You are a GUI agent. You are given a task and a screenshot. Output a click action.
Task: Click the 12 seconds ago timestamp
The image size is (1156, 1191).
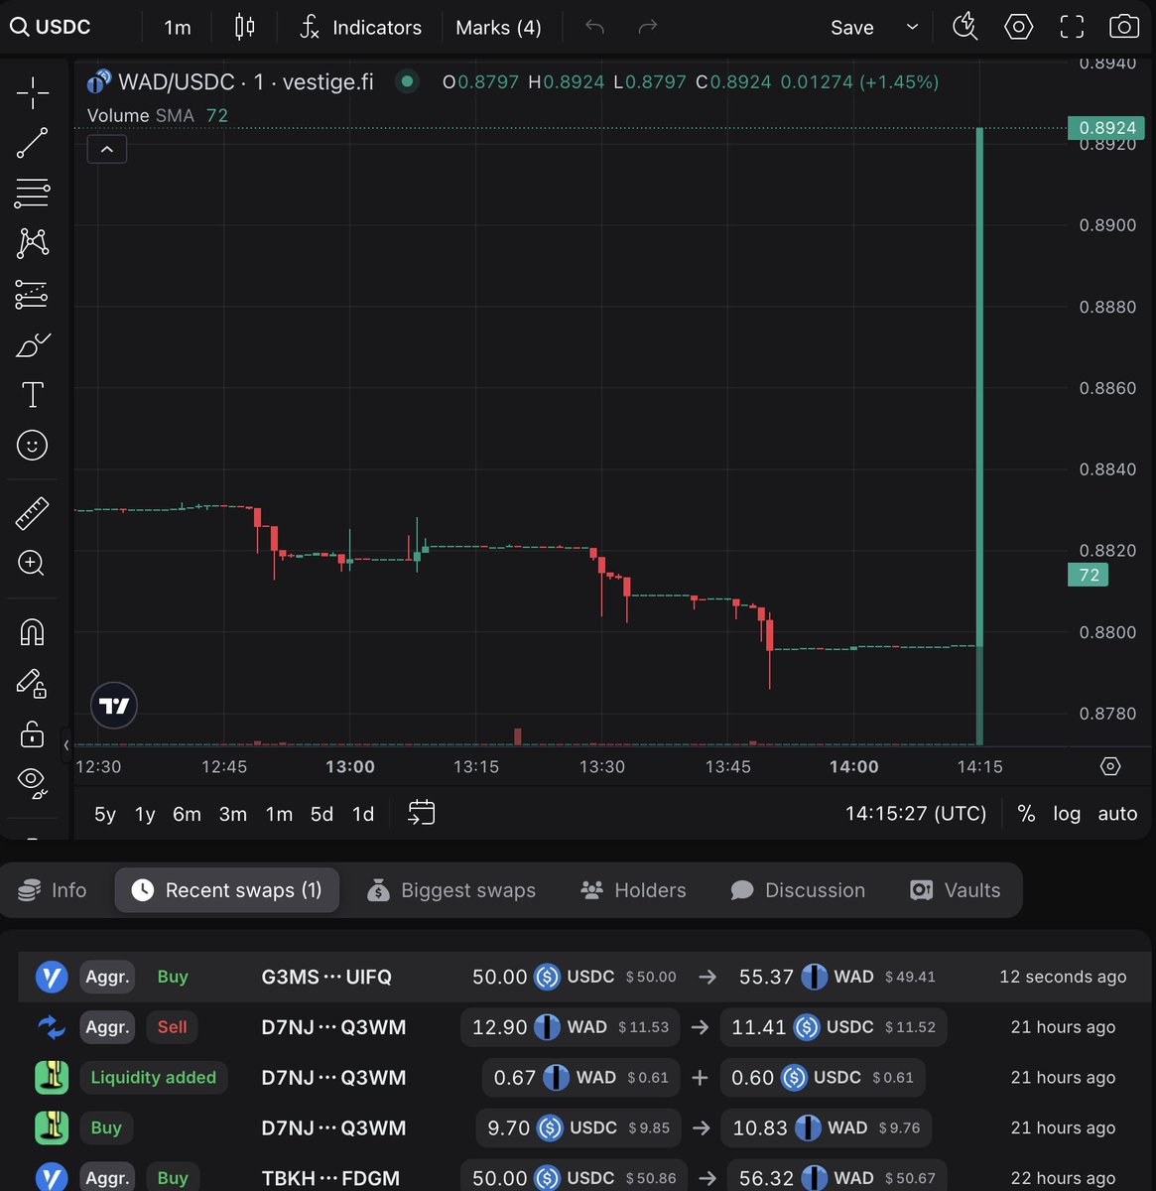click(1063, 977)
